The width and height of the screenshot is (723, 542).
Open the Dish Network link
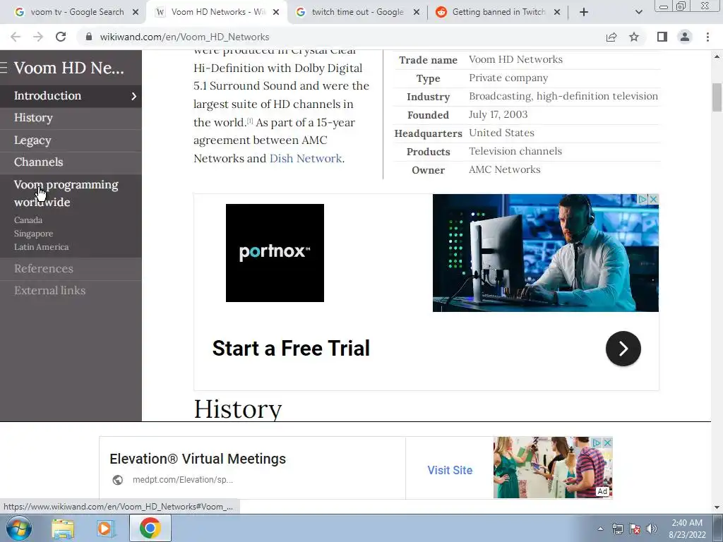click(x=306, y=158)
